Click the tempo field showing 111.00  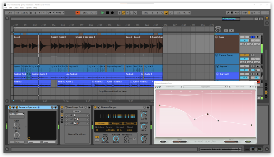(25, 13)
